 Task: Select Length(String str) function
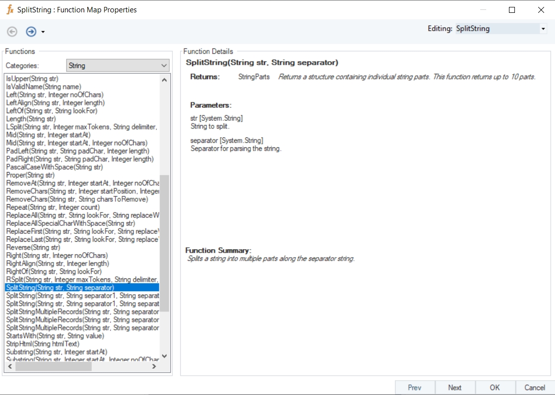tap(31, 119)
